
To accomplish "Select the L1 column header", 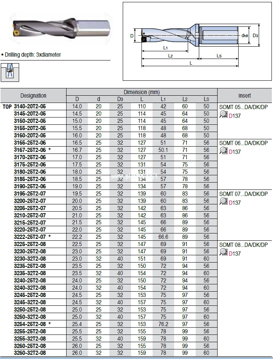I will point(163,100).
